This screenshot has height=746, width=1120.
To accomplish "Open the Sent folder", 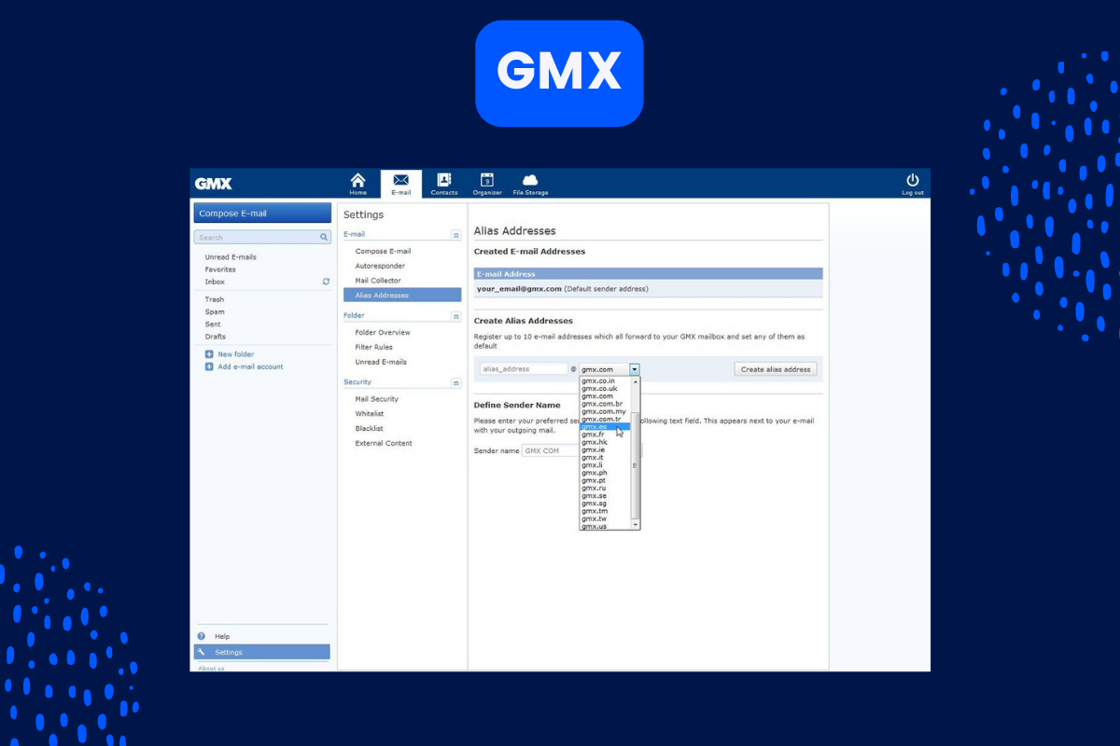I will [x=214, y=325].
